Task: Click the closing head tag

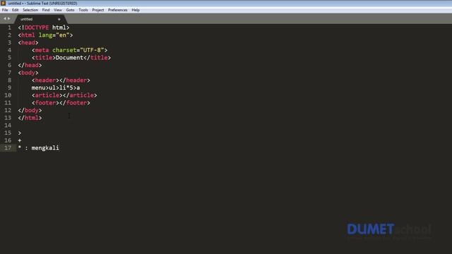Action: pos(30,65)
